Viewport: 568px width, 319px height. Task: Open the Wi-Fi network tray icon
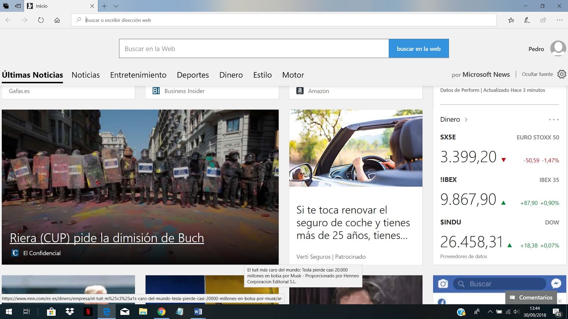(x=508, y=312)
